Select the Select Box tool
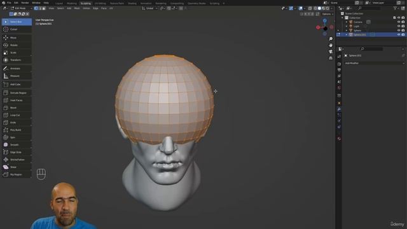 pyautogui.click(x=17, y=22)
